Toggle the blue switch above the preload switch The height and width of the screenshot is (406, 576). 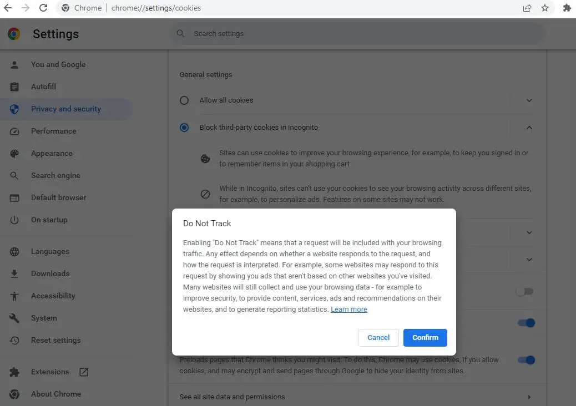tap(526, 323)
